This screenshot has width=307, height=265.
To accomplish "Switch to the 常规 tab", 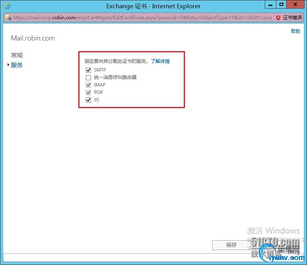I will coord(17,55).
